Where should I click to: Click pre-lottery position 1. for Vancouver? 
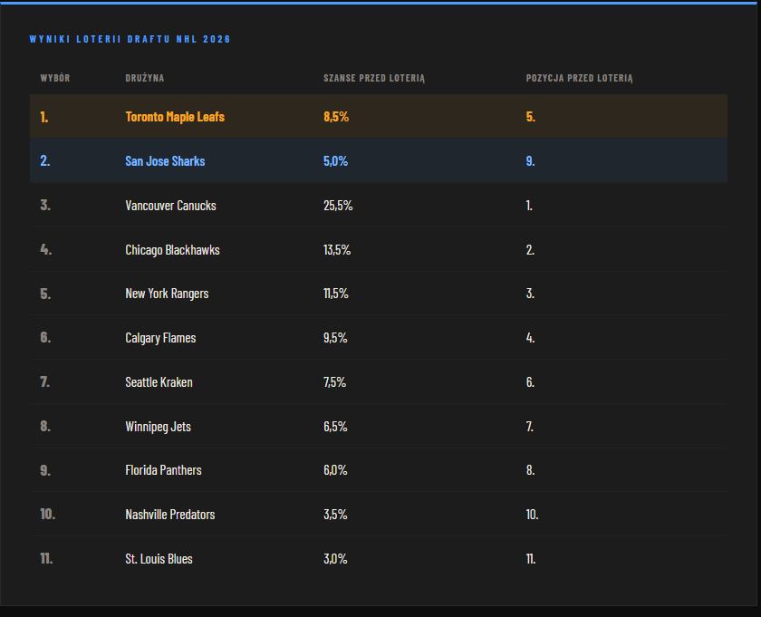pos(529,206)
